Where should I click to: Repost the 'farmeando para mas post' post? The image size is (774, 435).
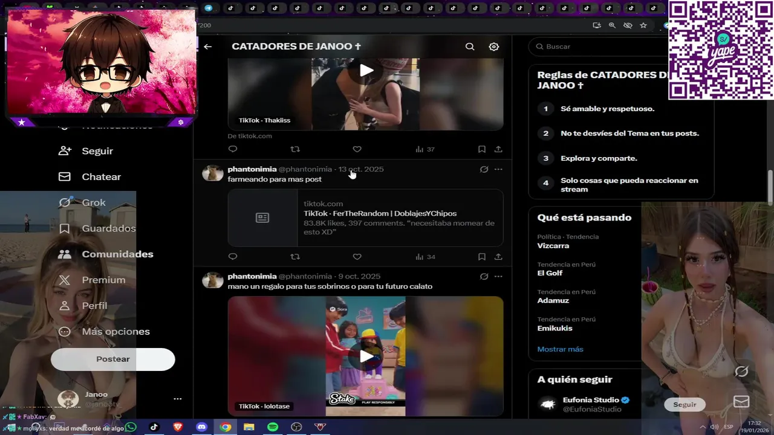295,257
